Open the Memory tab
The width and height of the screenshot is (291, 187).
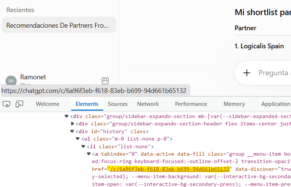234,104
